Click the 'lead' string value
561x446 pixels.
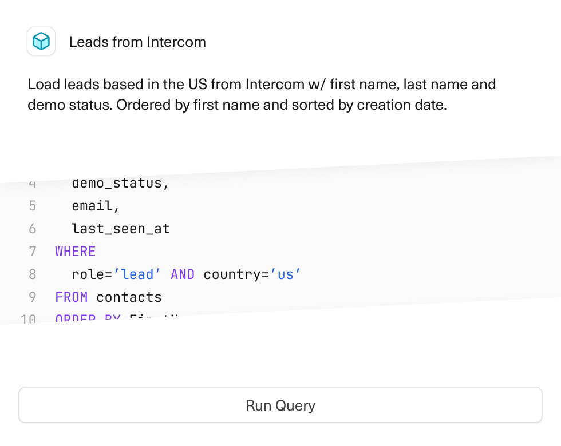coord(137,274)
